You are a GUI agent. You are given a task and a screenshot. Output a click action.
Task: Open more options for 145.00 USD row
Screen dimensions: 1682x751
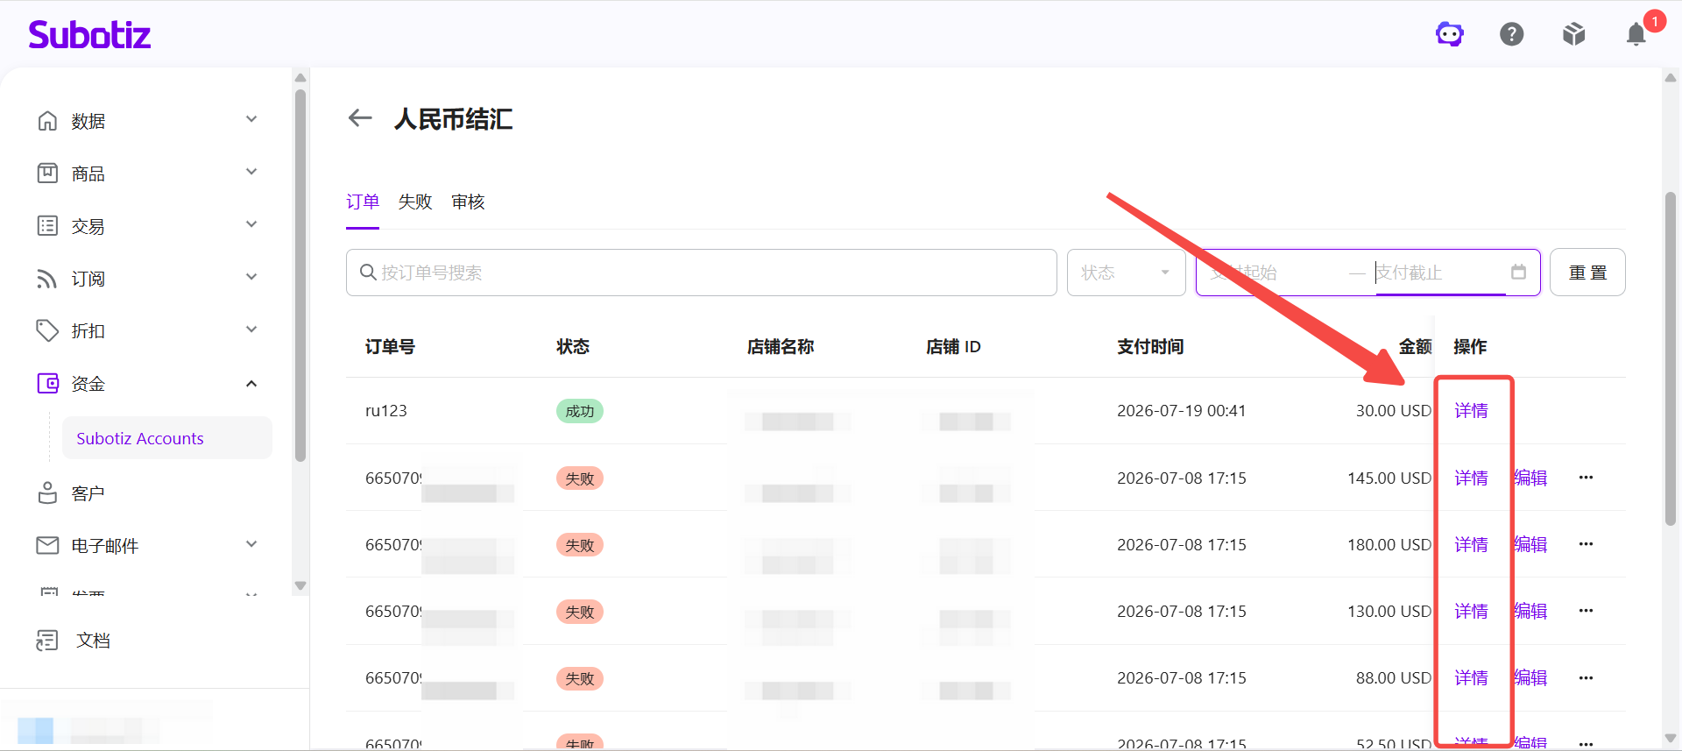(x=1586, y=478)
